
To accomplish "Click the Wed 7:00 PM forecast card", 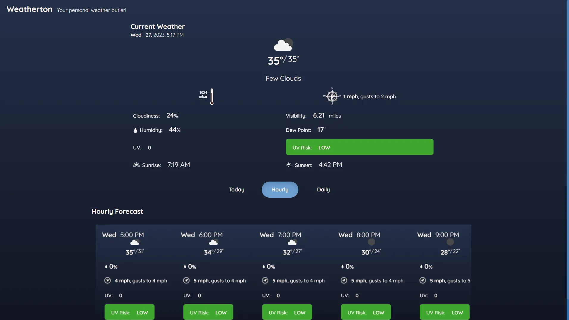I will click(292, 268).
